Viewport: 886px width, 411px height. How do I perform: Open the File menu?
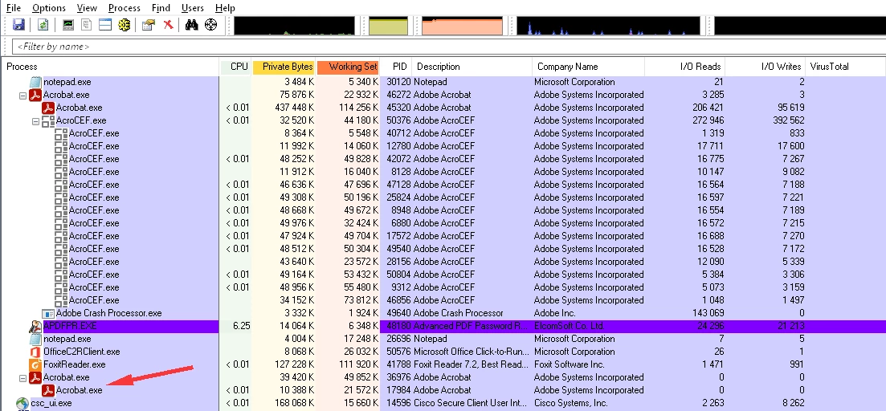pyautogui.click(x=14, y=8)
